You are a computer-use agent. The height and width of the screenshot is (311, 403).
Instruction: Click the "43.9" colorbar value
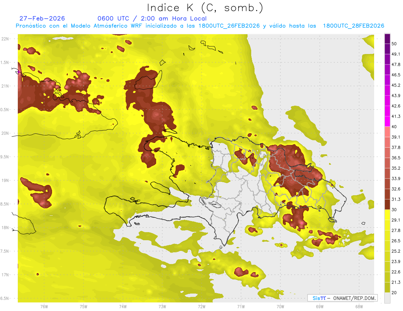pos(396,96)
